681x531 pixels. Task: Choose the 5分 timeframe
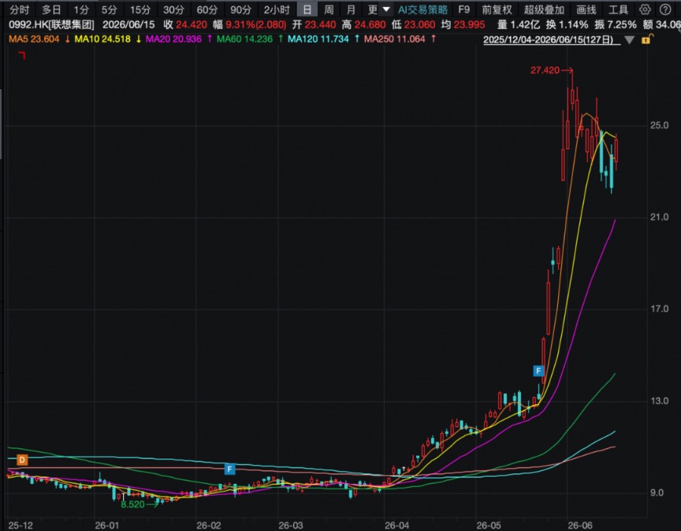point(110,9)
